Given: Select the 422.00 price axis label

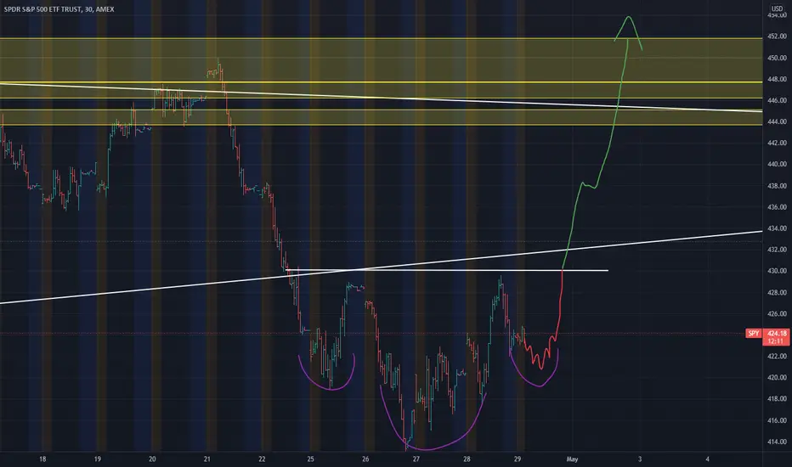Looking at the screenshot, I should (777, 356).
